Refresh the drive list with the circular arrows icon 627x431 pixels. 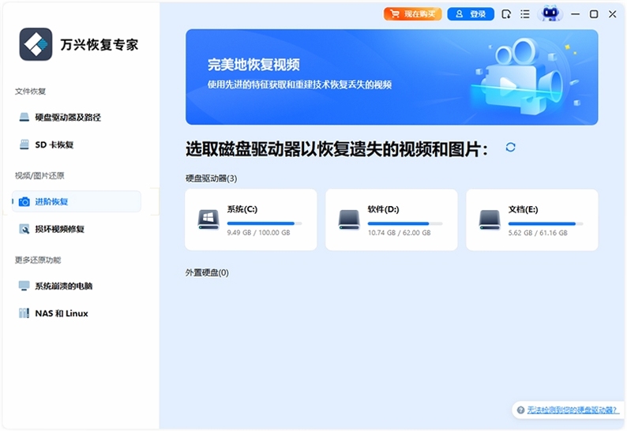click(x=511, y=148)
